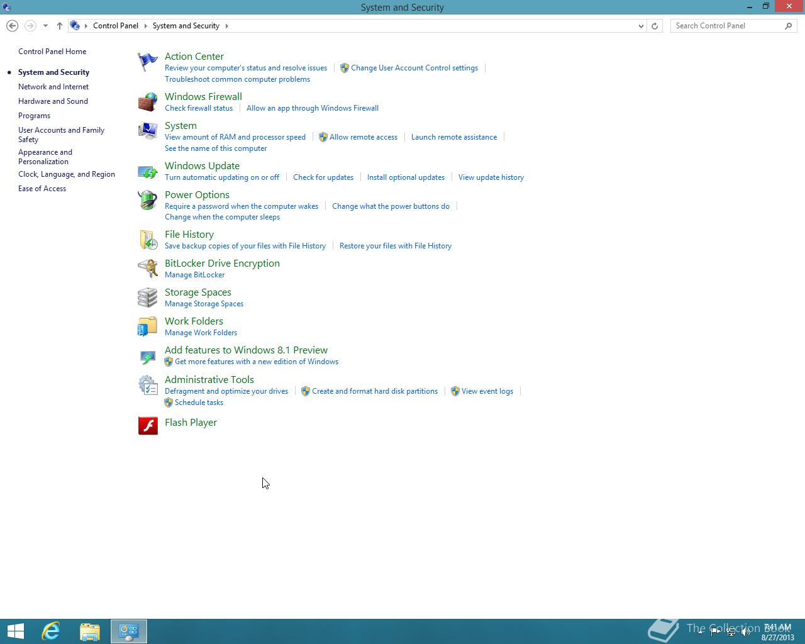Image resolution: width=805 pixels, height=644 pixels.
Task: Open Appearance and Personalization category
Action: 45,157
